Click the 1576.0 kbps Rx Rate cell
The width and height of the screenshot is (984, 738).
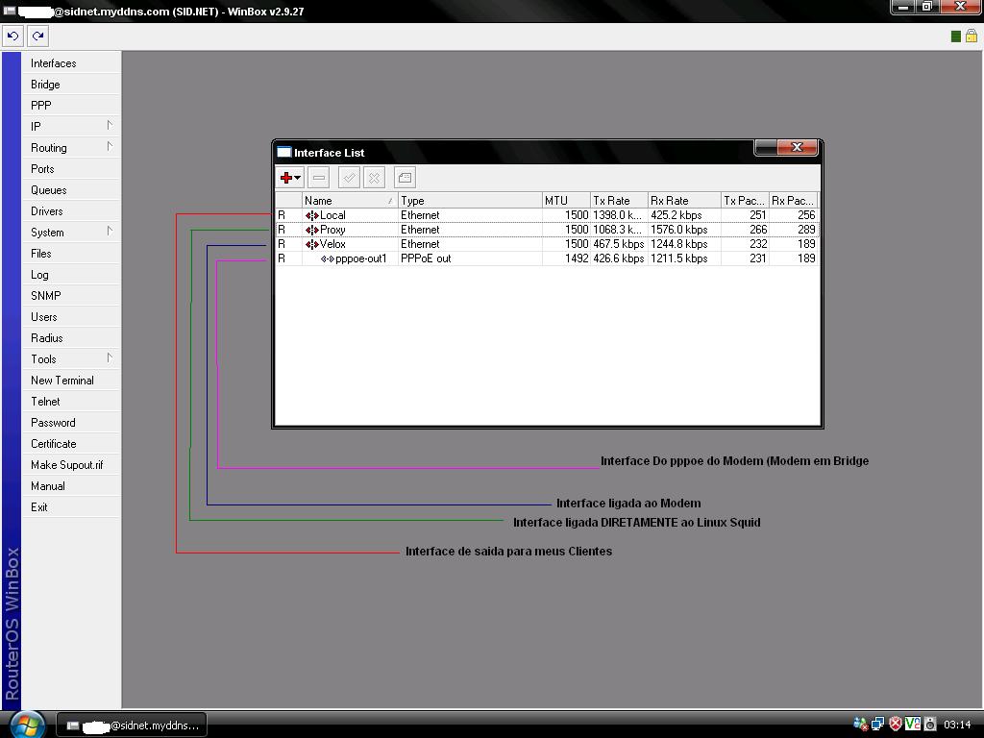pyautogui.click(x=684, y=230)
